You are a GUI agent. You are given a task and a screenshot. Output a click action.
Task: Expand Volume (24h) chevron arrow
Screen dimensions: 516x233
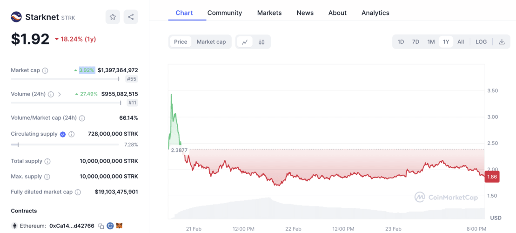pos(60,94)
